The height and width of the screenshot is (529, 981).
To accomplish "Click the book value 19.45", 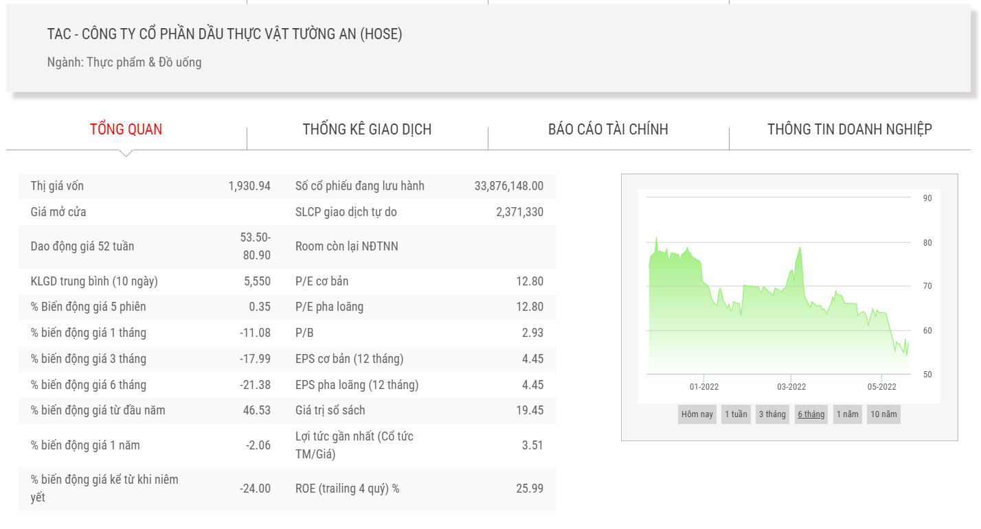I will click(530, 410).
